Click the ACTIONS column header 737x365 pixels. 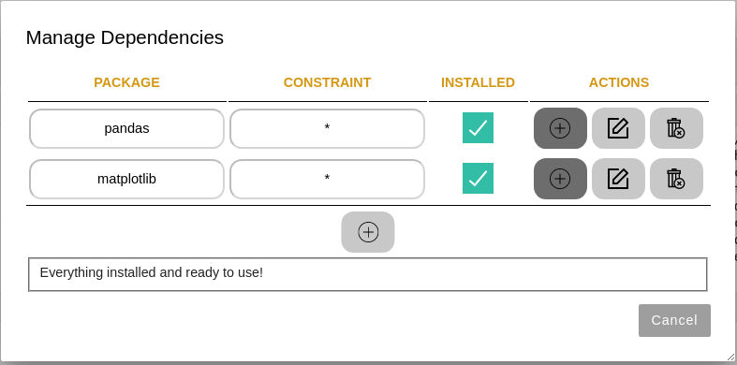pyautogui.click(x=619, y=82)
